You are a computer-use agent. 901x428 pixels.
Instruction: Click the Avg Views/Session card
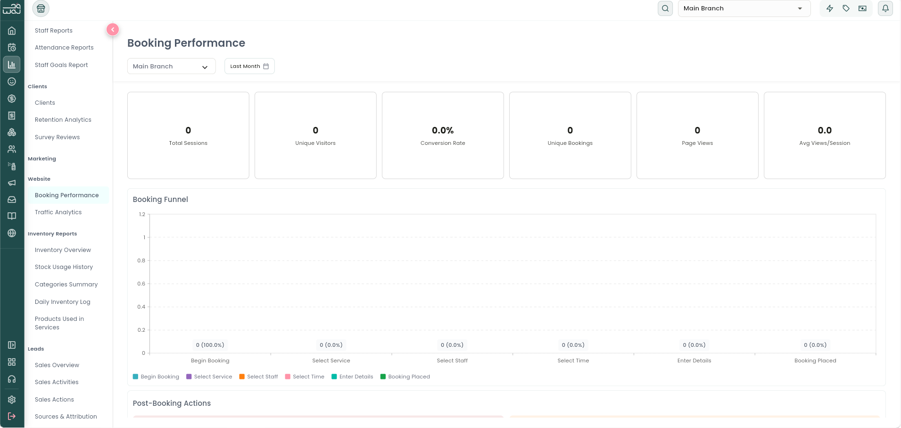tap(825, 135)
